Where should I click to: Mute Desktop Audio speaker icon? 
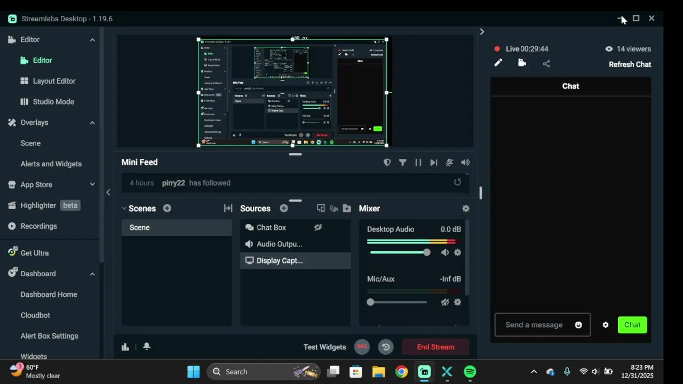click(445, 252)
